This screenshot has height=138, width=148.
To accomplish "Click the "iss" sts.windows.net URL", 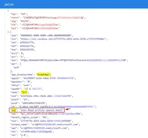I will 63,39.
